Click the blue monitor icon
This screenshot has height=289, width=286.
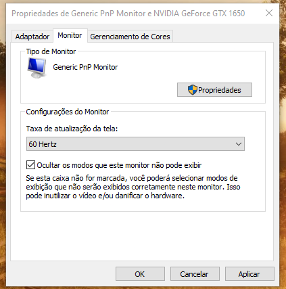[x=37, y=68]
